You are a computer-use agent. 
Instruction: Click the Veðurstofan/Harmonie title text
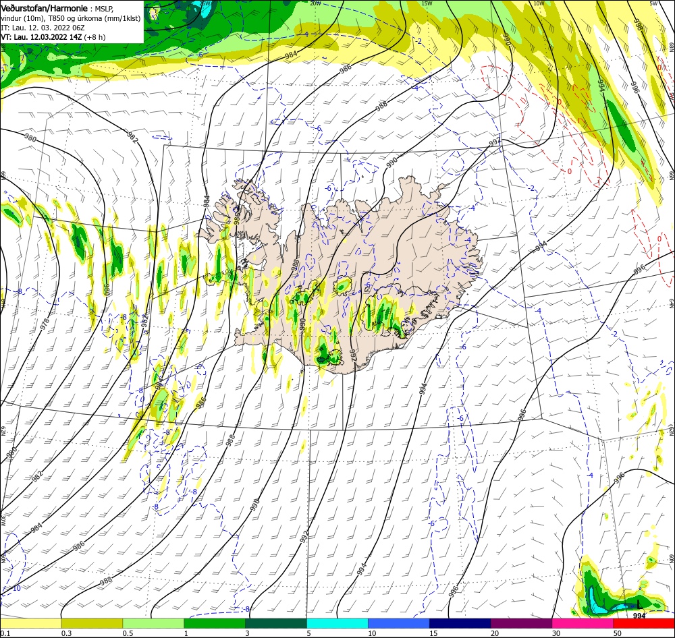[45, 8]
